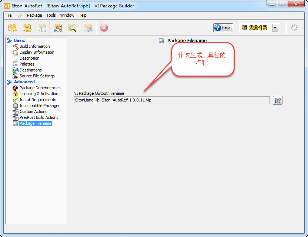Screen dimensions: 308x237
Task: Open the File menu
Action: (x=9, y=15)
